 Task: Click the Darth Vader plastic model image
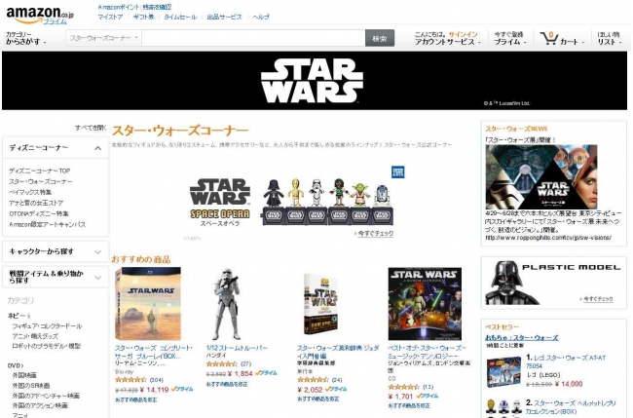(512, 283)
